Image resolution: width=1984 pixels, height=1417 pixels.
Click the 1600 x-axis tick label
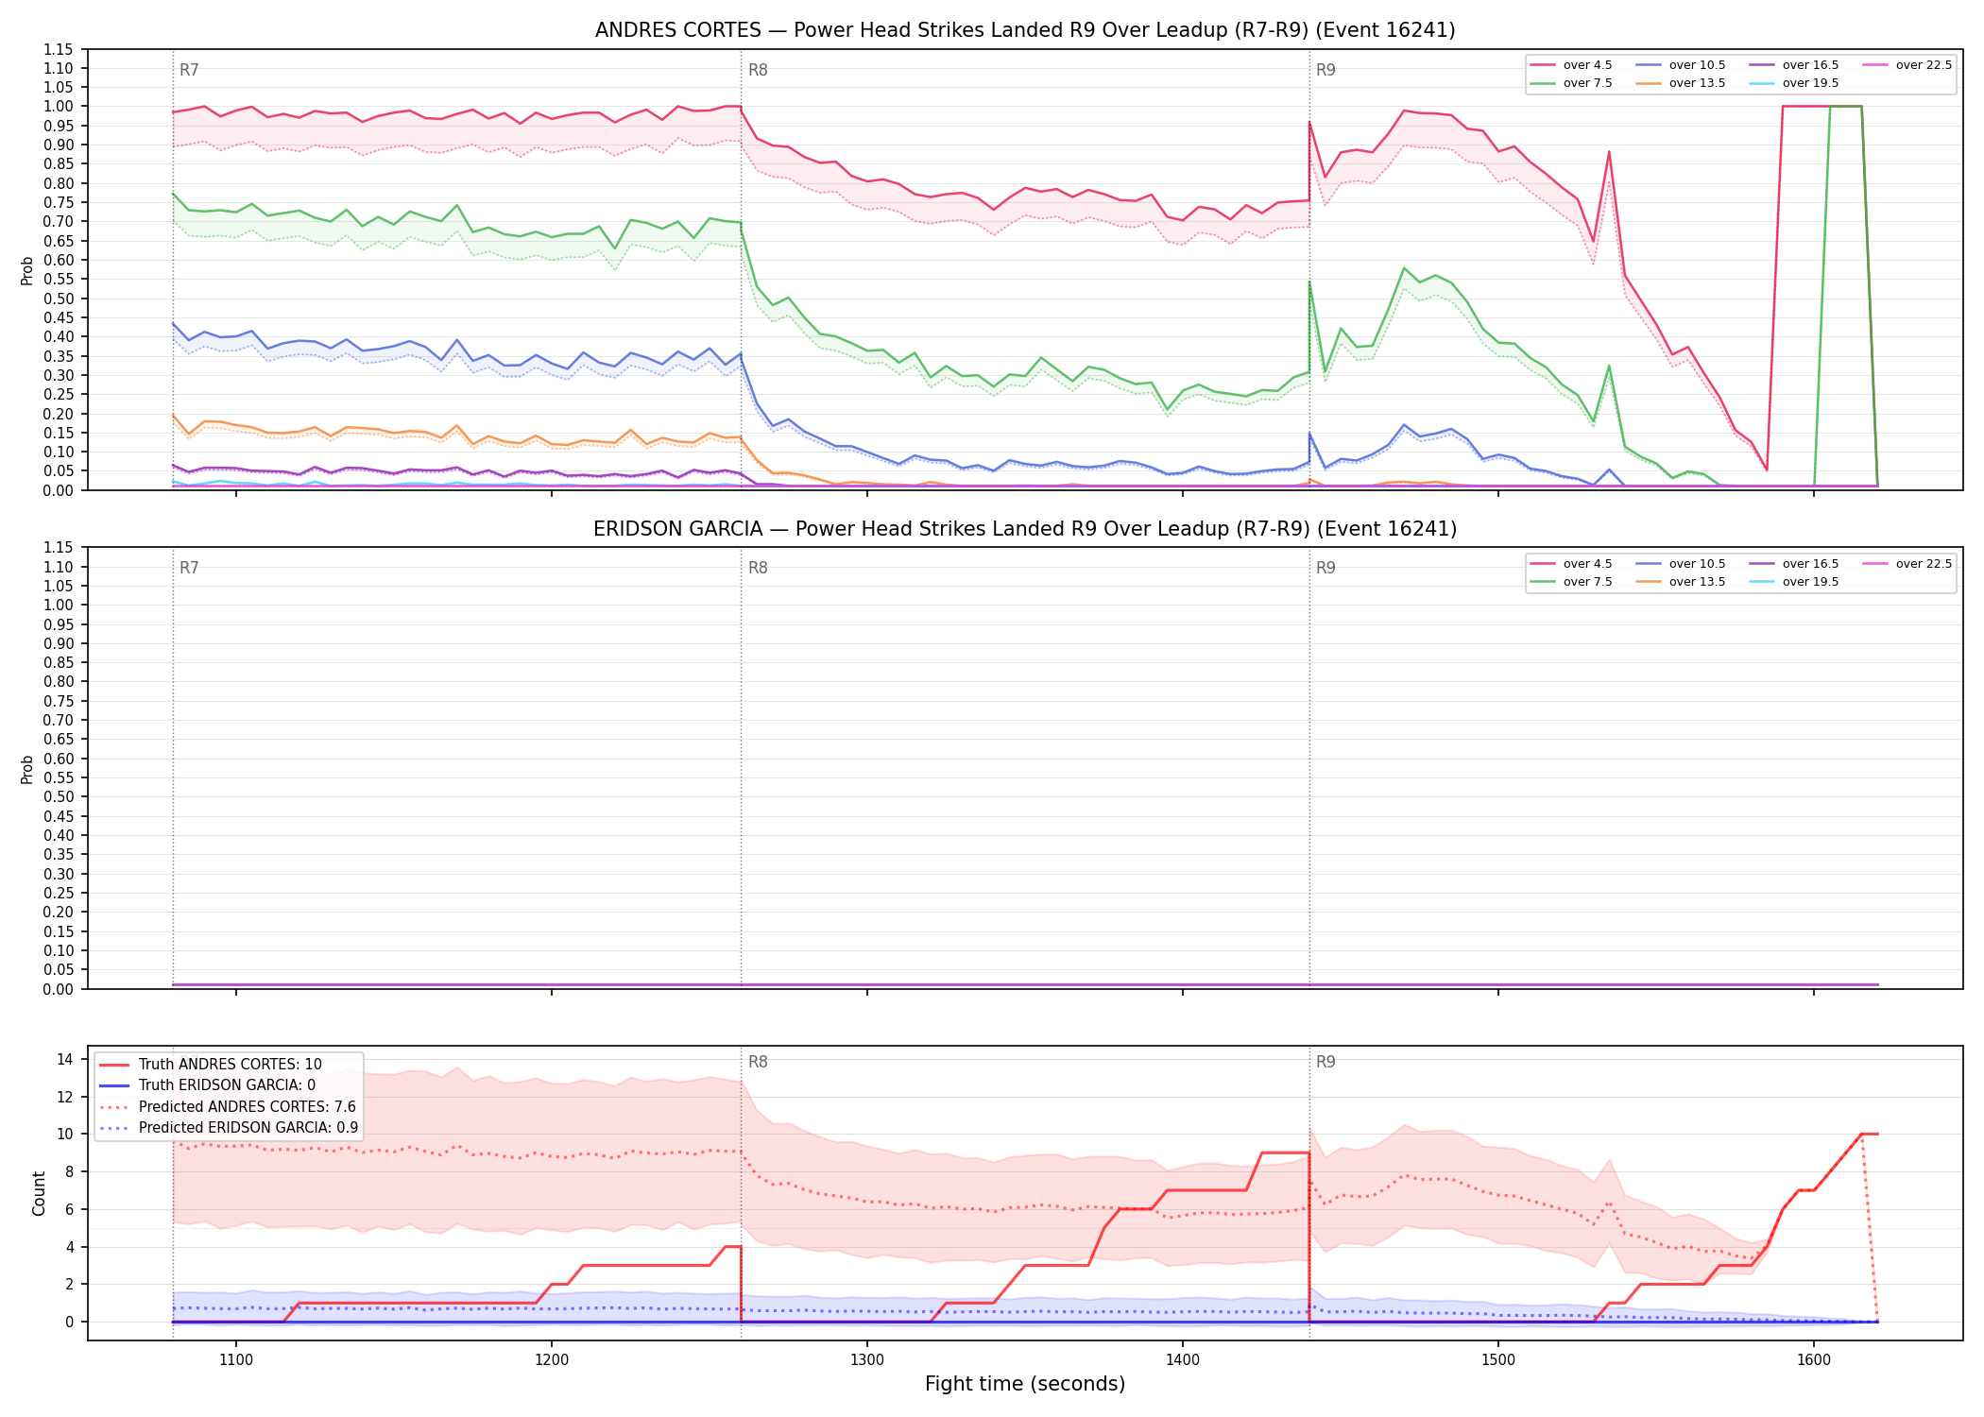tap(1814, 1360)
